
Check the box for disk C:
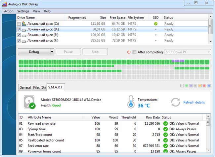coord(19,24)
